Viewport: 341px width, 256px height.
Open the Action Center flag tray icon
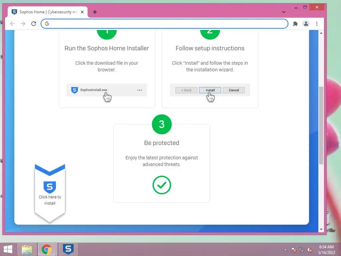294,250
